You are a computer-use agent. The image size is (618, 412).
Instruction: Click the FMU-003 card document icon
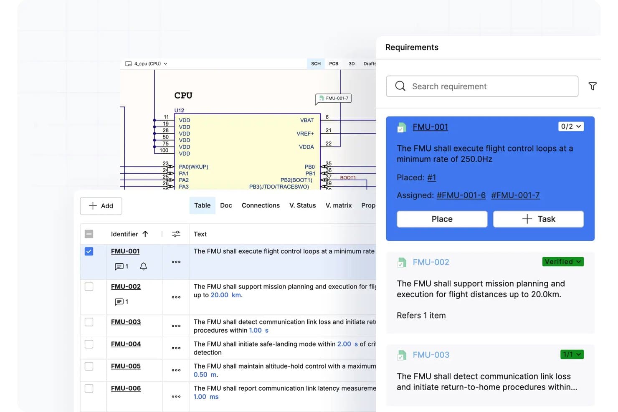coord(401,355)
